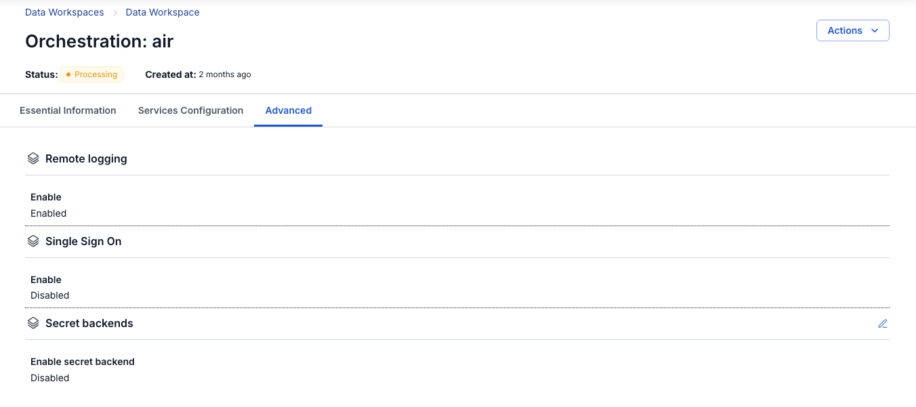Click the Remote logging layers icon
916x407 pixels.
pyautogui.click(x=33, y=158)
